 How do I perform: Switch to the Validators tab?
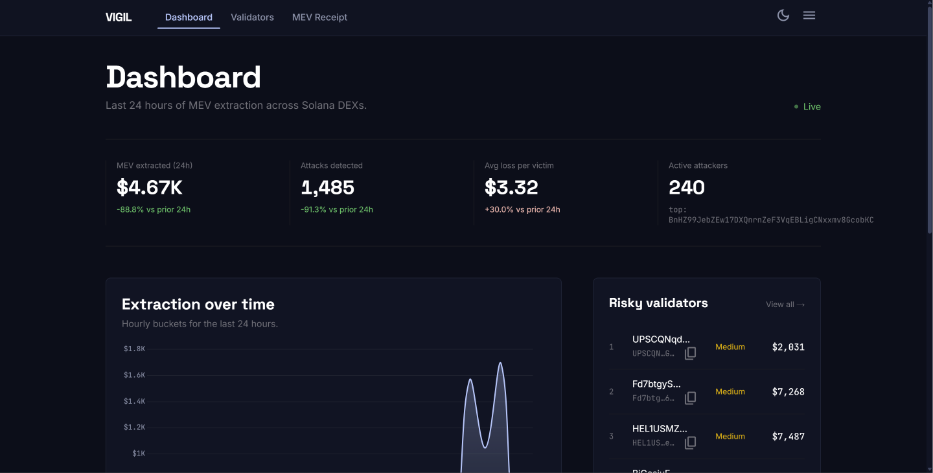[252, 17]
